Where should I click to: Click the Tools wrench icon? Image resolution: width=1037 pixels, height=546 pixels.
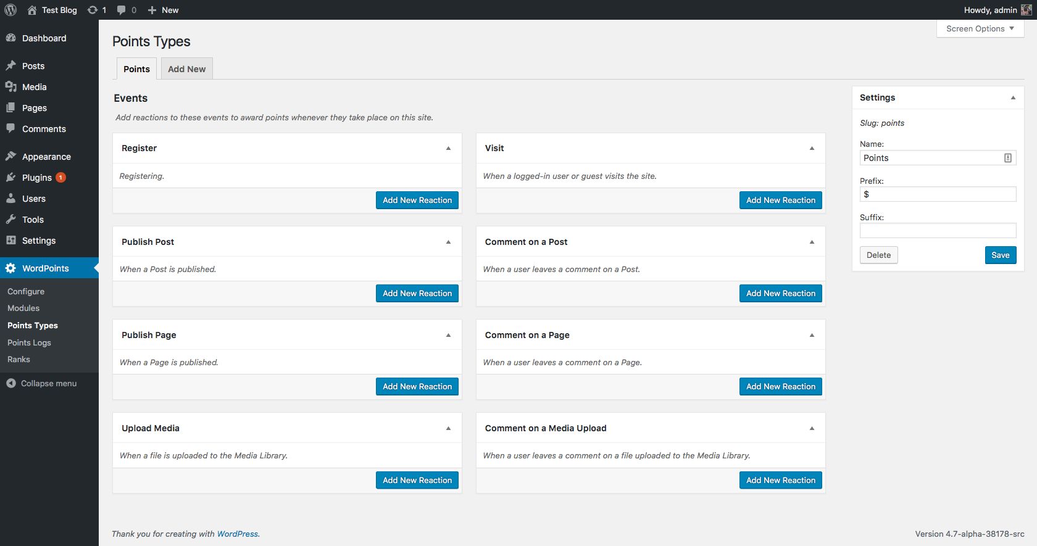(x=10, y=219)
